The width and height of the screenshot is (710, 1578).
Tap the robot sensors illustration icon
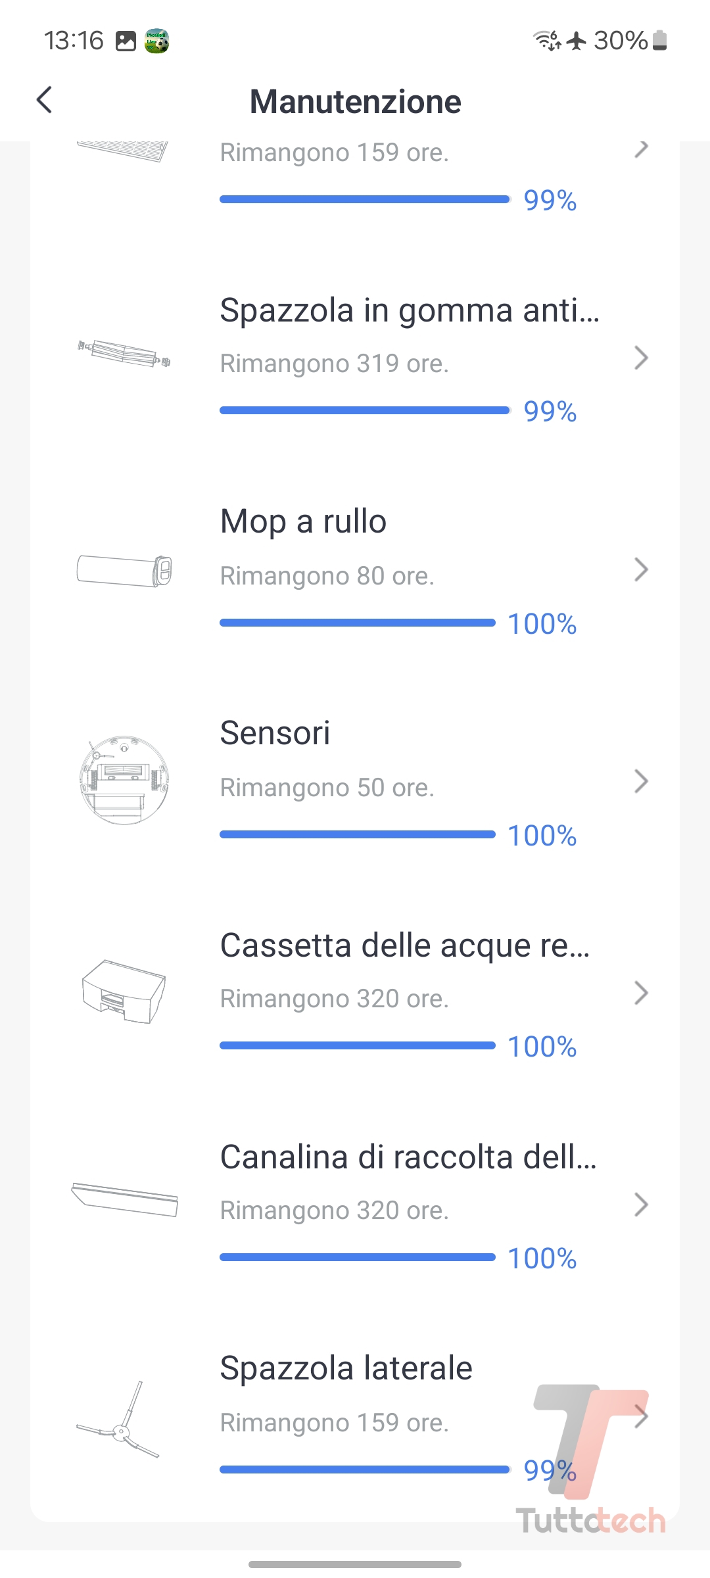124,780
